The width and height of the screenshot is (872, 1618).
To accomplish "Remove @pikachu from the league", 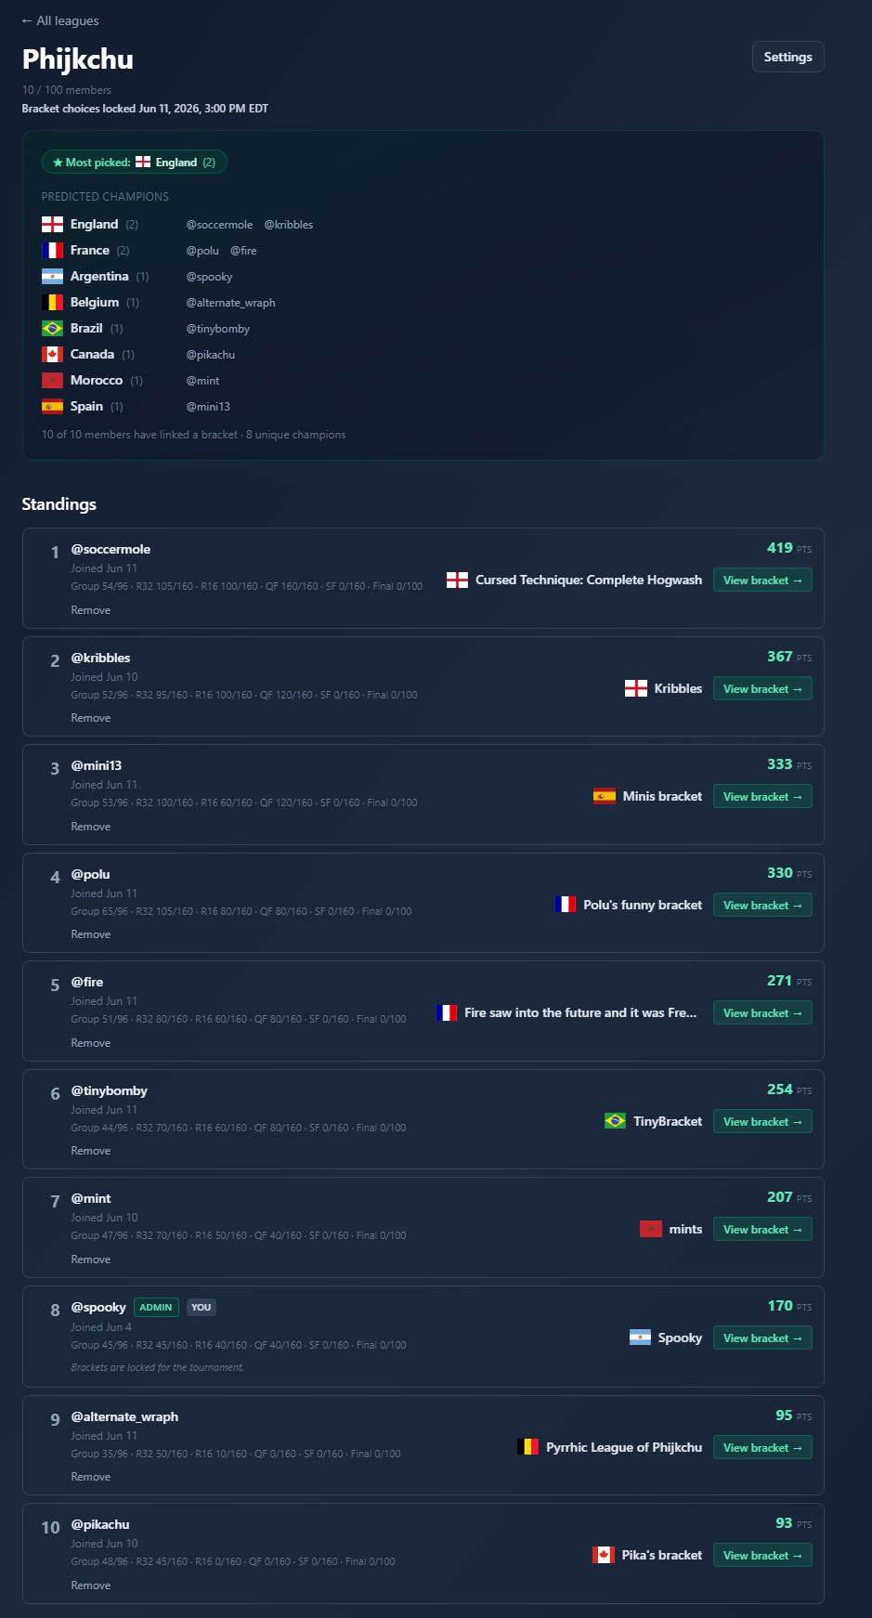I will tap(91, 1585).
